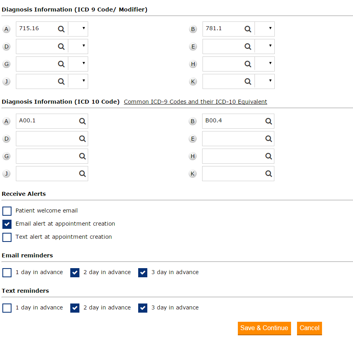Uncheck Email alert at appointment creation
The width and height of the screenshot is (353, 346).
7,224
